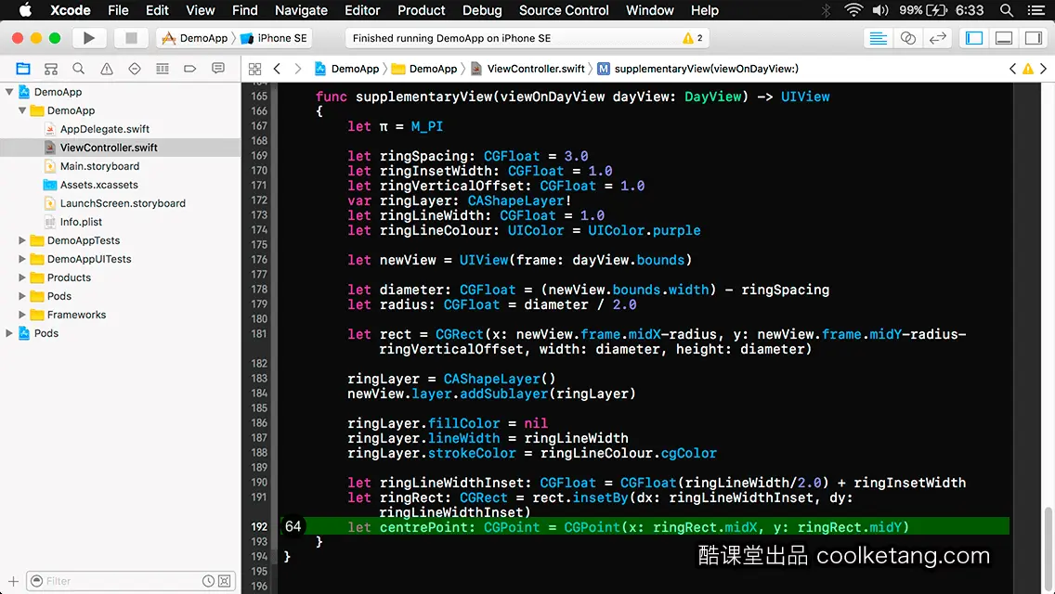Viewport: 1055px width, 594px height.
Task: Open the Report navigator
Action: (x=218, y=69)
